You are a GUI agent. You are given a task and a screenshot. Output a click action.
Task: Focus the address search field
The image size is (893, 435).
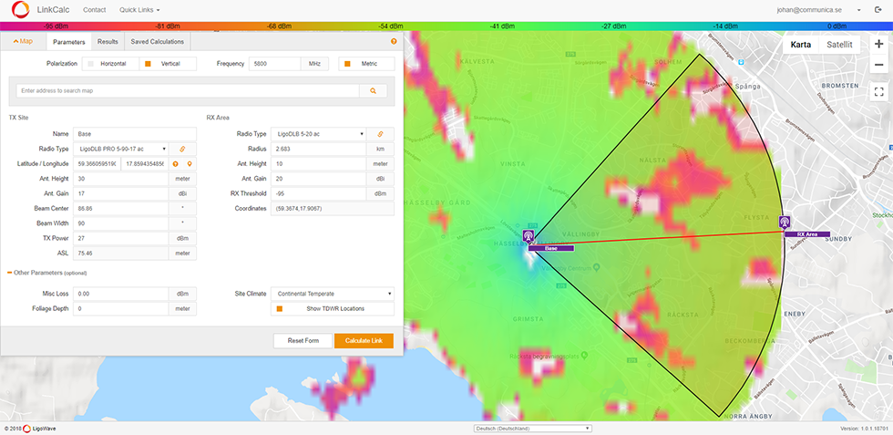[x=188, y=90]
